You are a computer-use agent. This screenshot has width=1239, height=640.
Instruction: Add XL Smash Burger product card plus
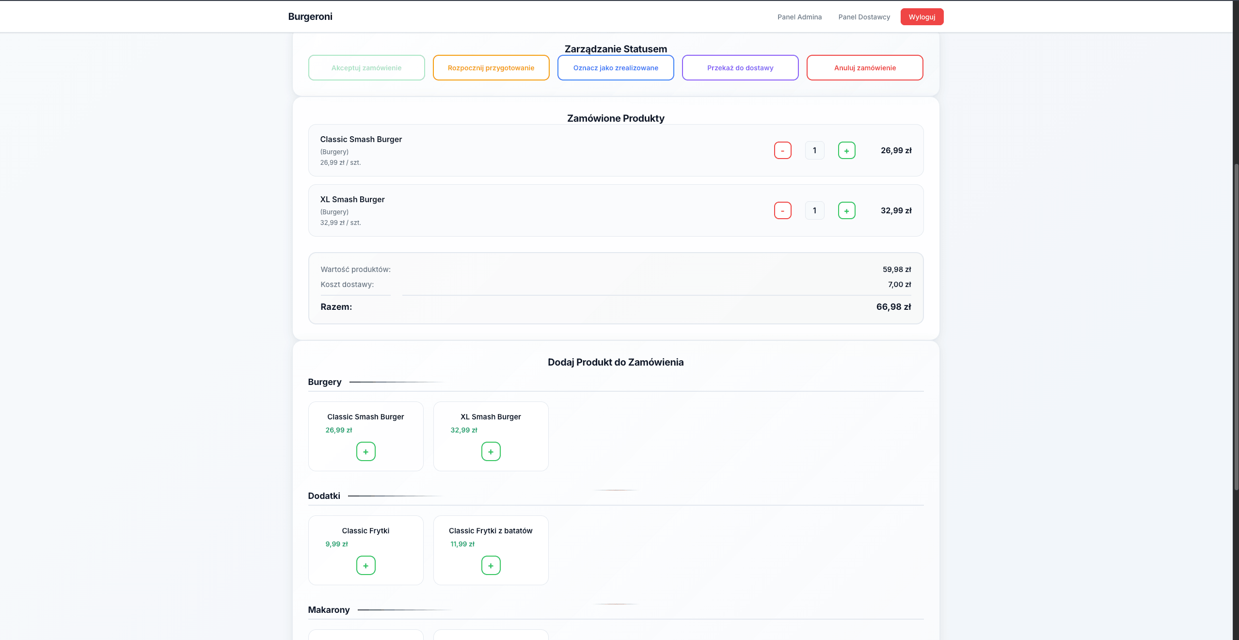coord(491,451)
